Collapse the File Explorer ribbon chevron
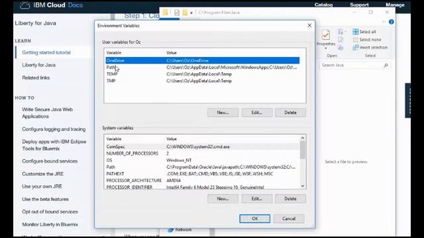 (x=384, y=22)
